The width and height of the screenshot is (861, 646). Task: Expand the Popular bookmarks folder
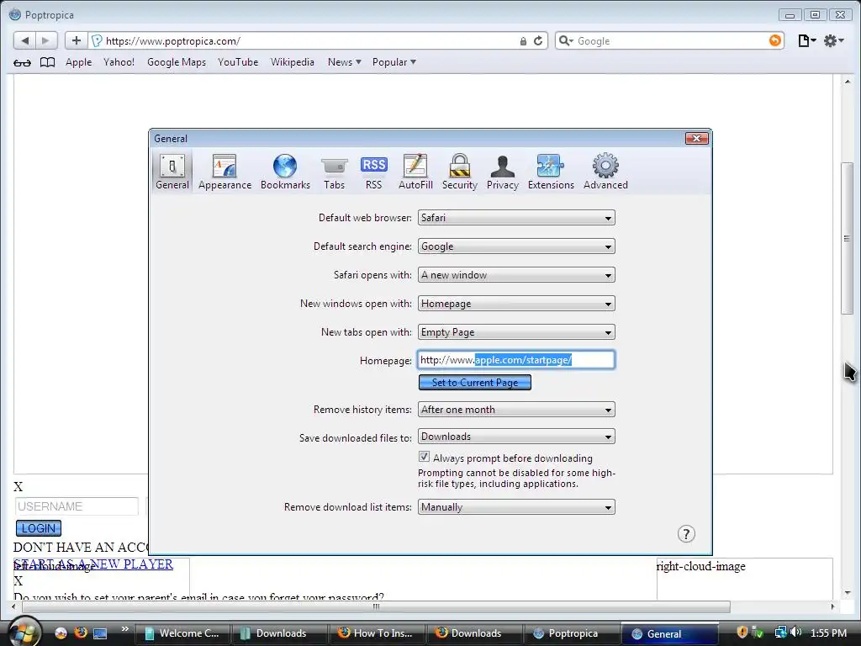click(x=394, y=62)
